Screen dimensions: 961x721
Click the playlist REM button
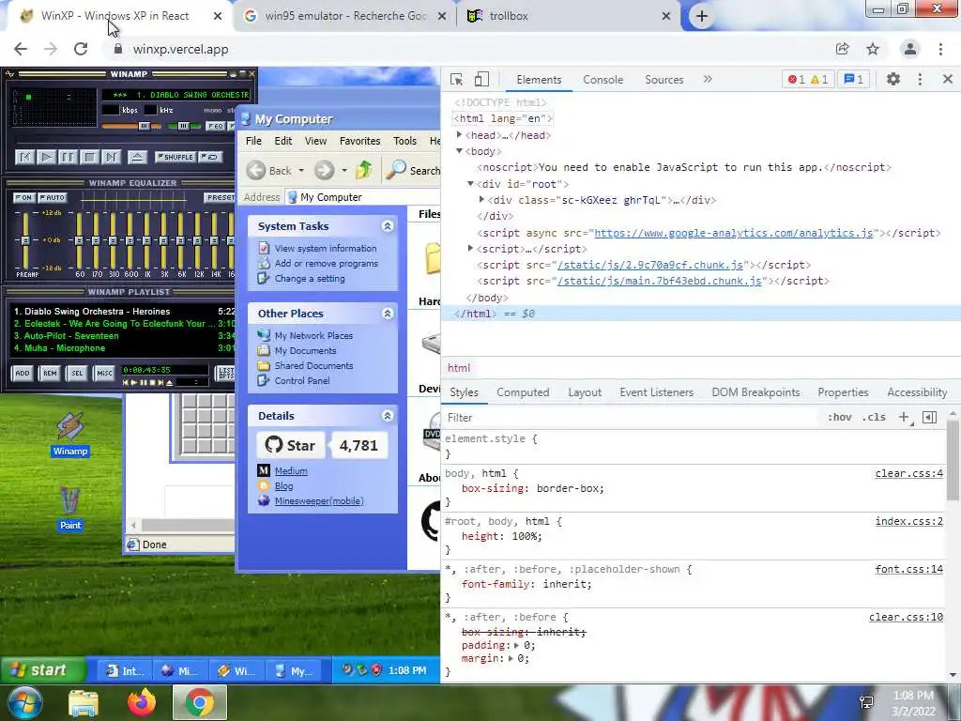[x=50, y=373]
